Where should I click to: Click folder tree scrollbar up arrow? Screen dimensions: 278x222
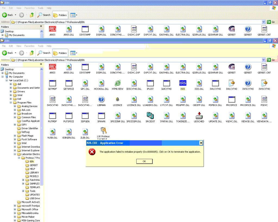point(42,69)
